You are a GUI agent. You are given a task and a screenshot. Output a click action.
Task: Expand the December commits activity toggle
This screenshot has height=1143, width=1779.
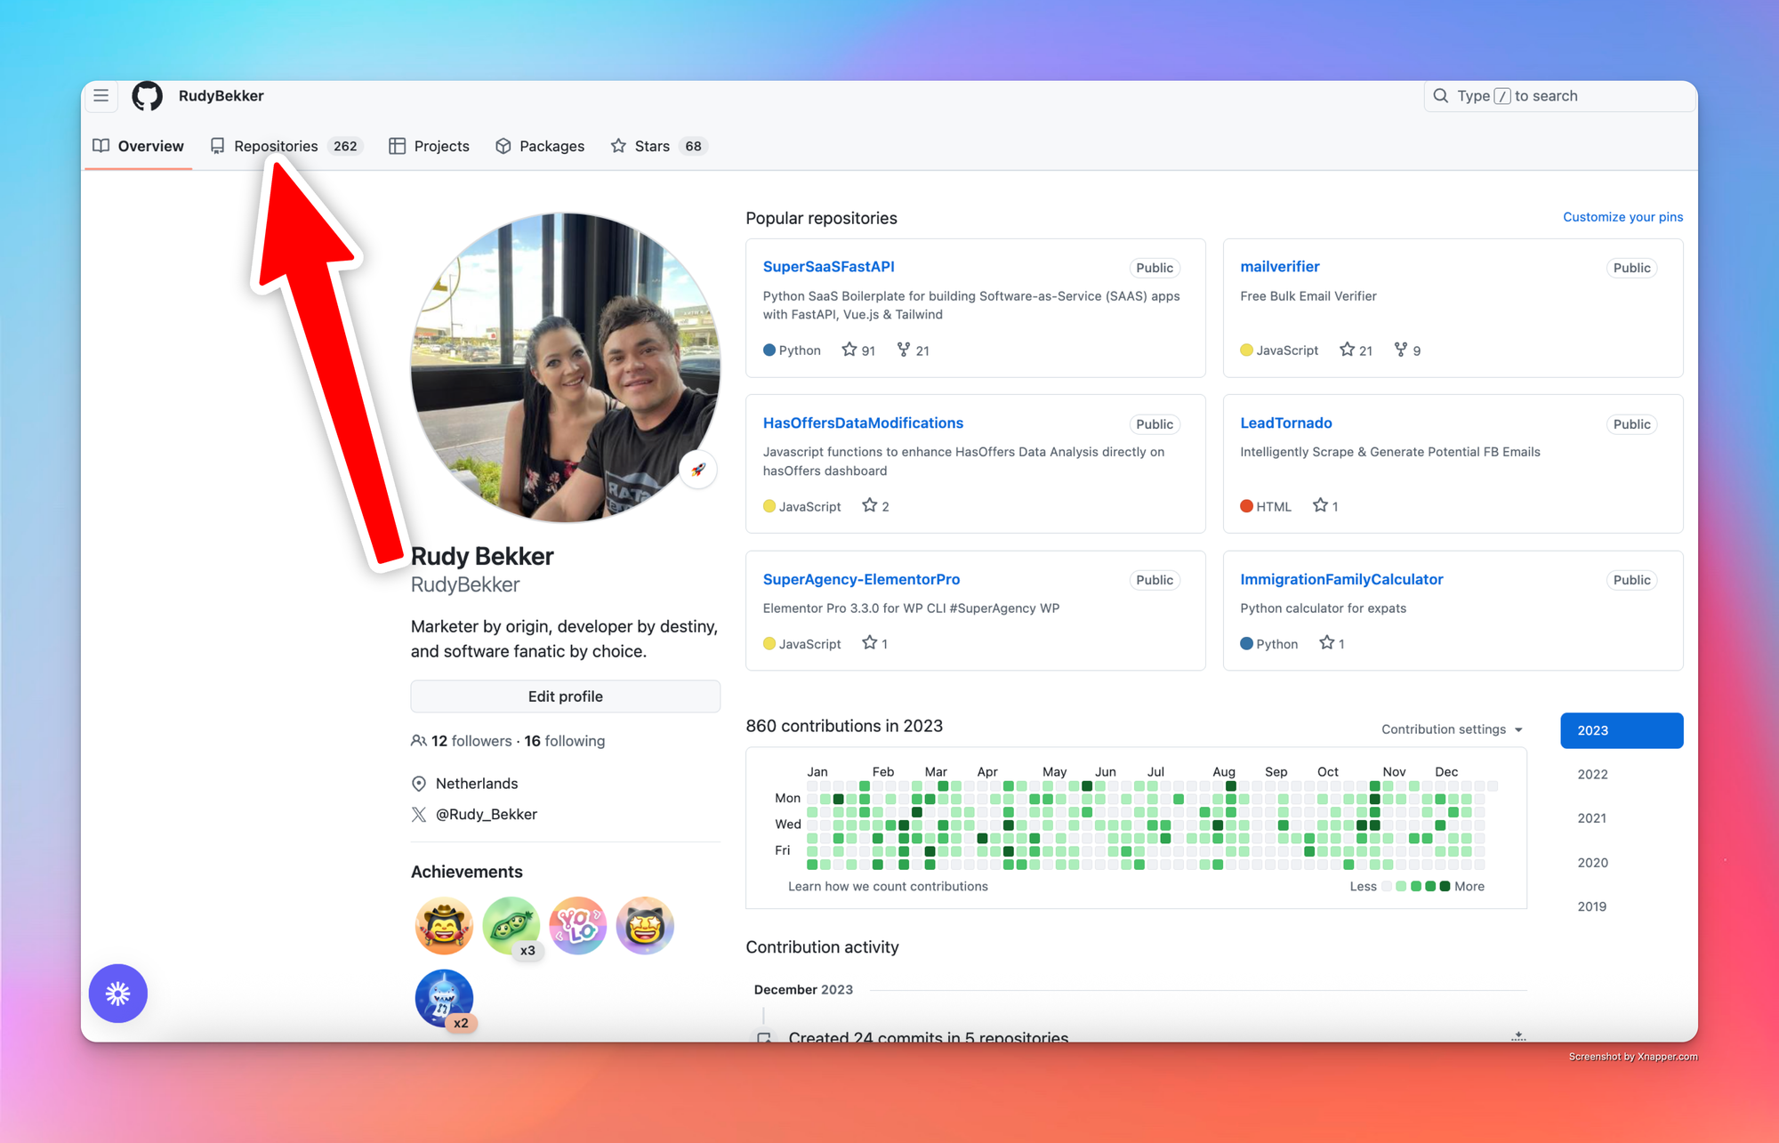point(1518,1036)
